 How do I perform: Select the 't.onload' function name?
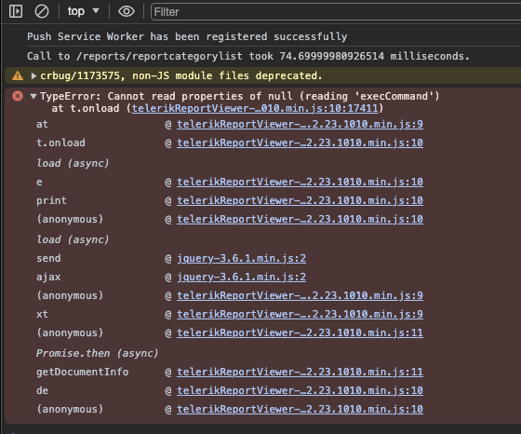click(60, 142)
